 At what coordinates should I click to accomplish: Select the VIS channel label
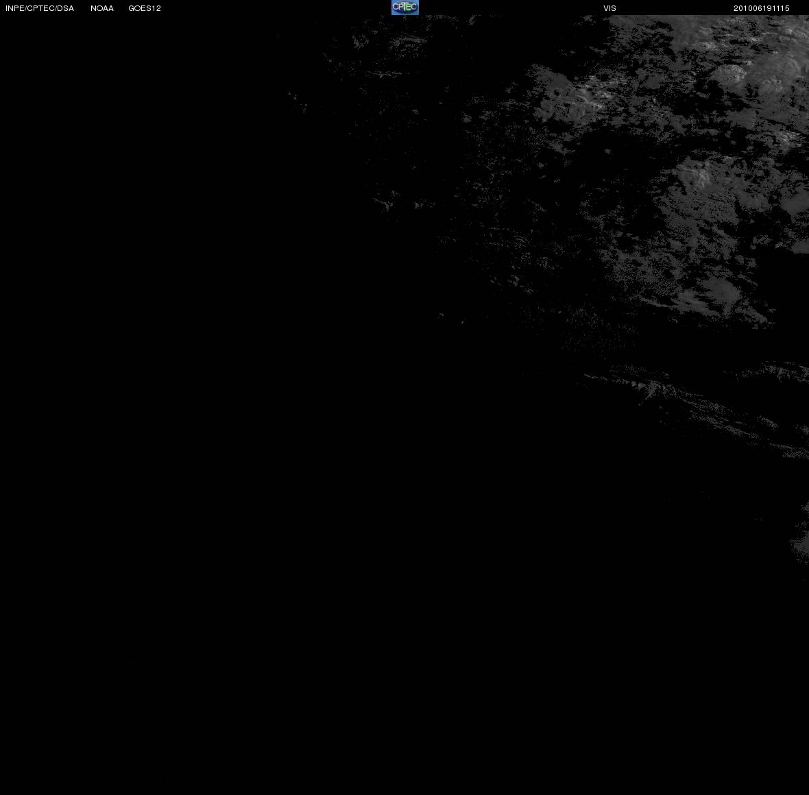point(610,8)
